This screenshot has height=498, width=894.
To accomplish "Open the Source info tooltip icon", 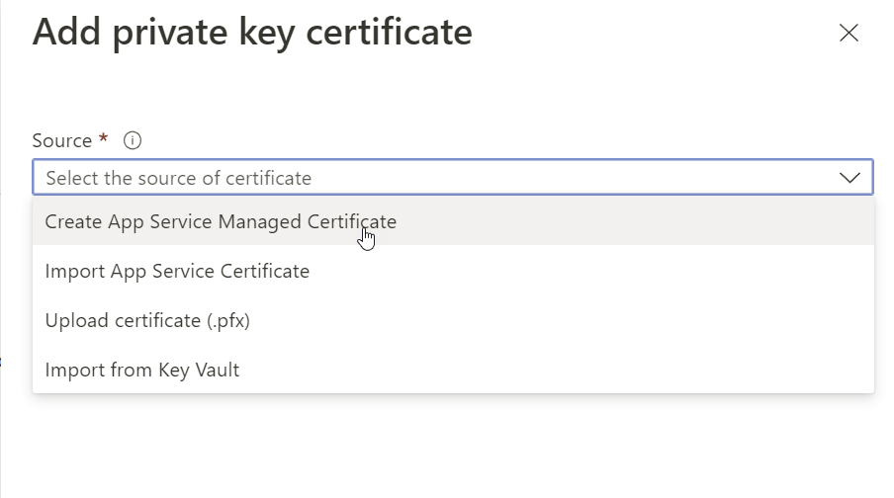I will click(x=133, y=140).
